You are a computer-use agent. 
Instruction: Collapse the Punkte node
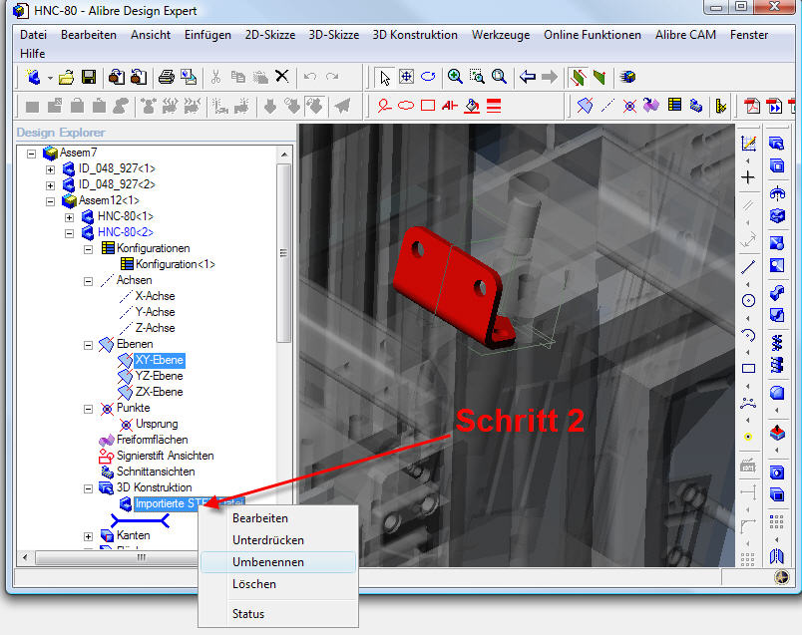click(89, 409)
